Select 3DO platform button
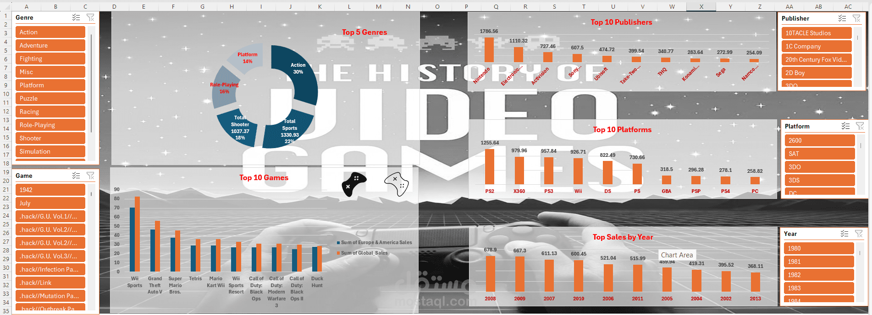 click(x=820, y=167)
